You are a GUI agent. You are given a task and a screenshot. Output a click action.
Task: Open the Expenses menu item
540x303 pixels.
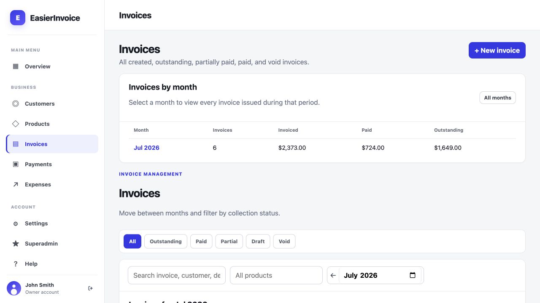pos(52,184)
